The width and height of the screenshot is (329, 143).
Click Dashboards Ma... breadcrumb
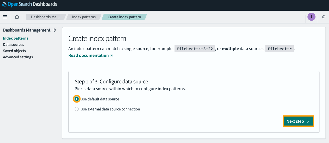(46, 17)
